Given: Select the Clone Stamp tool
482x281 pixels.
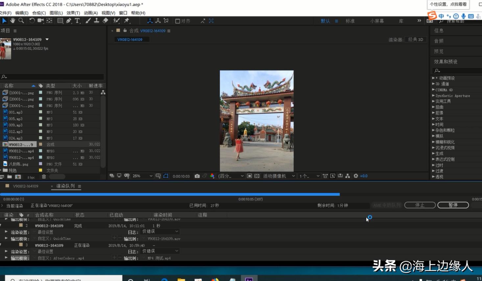Looking at the screenshot, I should pos(96,21).
